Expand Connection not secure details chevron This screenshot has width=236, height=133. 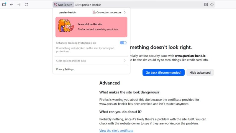[x=125, y=12]
